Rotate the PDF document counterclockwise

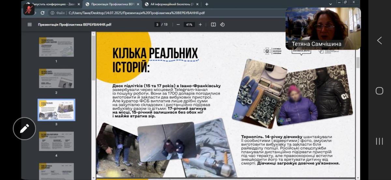pyautogui.click(x=223, y=25)
